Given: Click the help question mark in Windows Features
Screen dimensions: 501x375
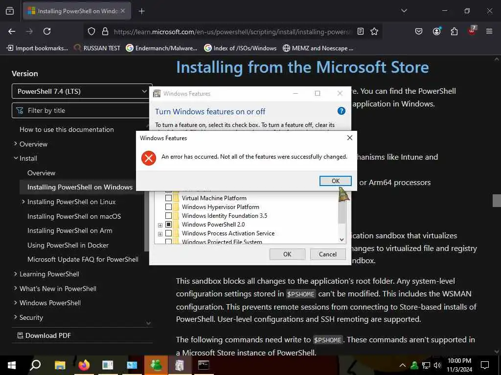Looking at the screenshot, I should coord(341,111).
